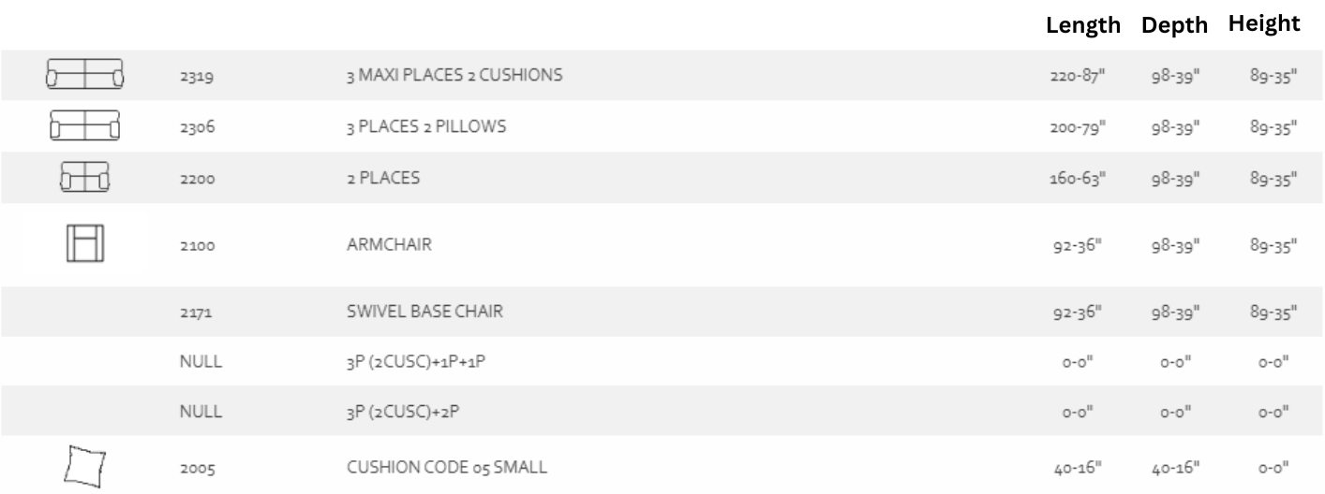
Task: Open the SWIVEL BASE CHAIR item
Action: [424, 312]
